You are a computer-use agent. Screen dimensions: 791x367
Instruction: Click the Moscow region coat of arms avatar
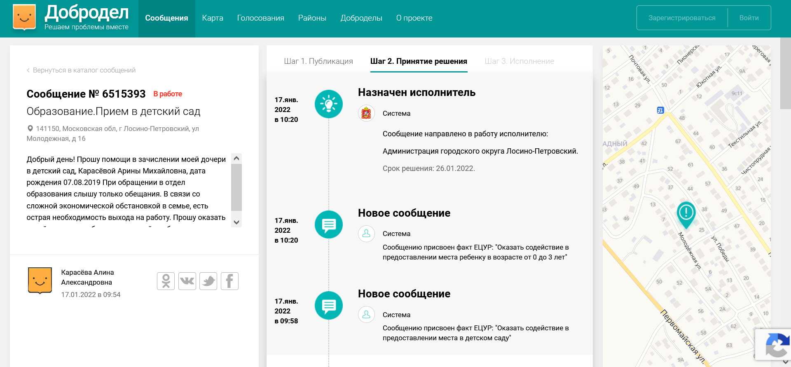click(x=366, y=113)
